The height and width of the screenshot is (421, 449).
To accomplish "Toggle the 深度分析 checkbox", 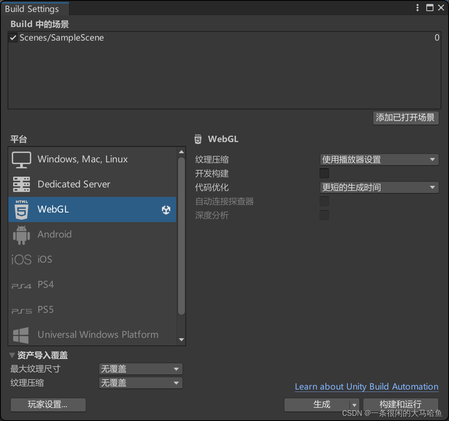I will (324, 215).
